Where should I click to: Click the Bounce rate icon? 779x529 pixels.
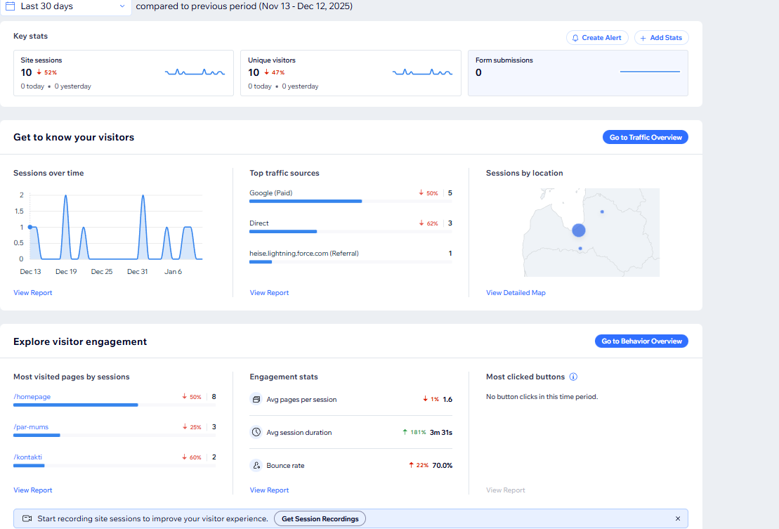pyautogui.click(x=256, y=466)
